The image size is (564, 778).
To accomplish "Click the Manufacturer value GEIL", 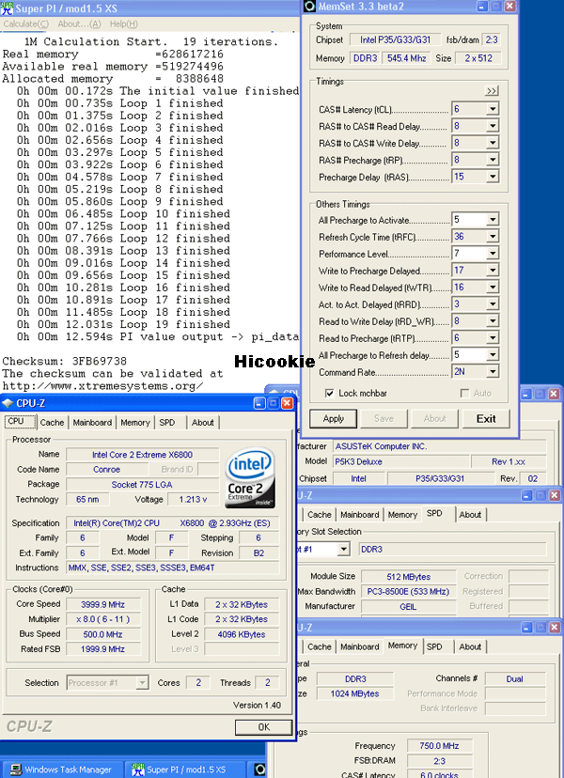I will (408, 606).
